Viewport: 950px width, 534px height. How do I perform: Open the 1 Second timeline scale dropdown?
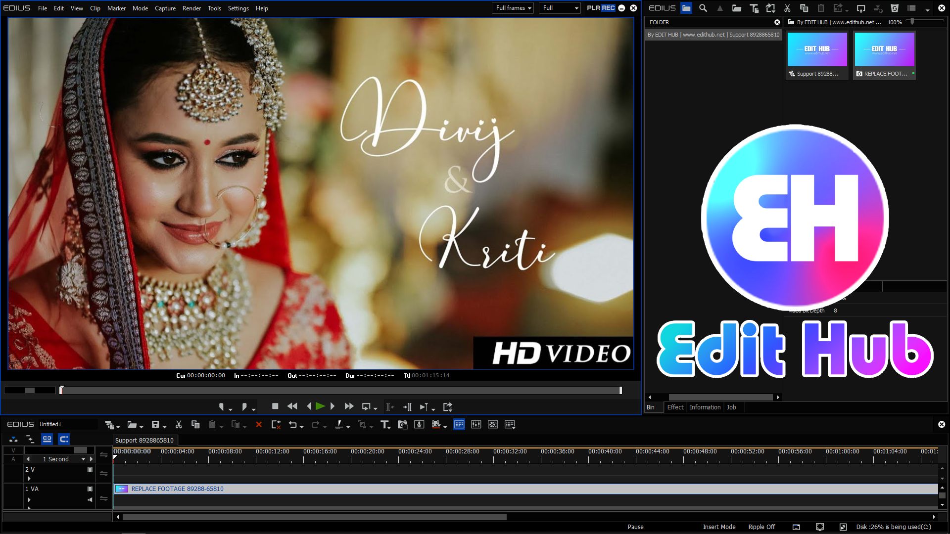(x=83, y=459)
